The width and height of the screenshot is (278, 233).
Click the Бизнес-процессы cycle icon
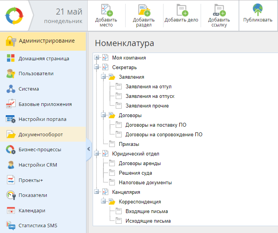[11, 149]
